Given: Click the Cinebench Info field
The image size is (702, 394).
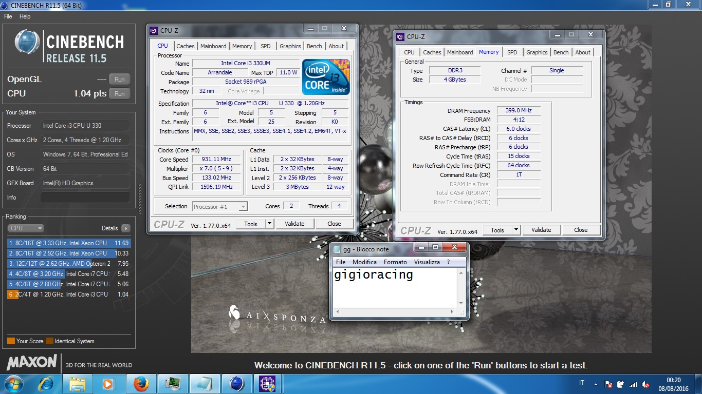Looking at the screenshot, I should pyautogui.click(x=85, y=198).
